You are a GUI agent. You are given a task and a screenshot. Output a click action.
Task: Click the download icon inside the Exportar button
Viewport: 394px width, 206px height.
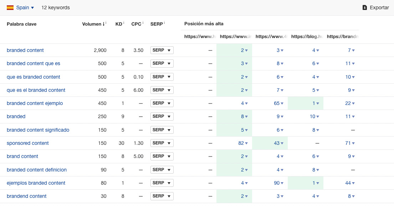coord(364,7)
